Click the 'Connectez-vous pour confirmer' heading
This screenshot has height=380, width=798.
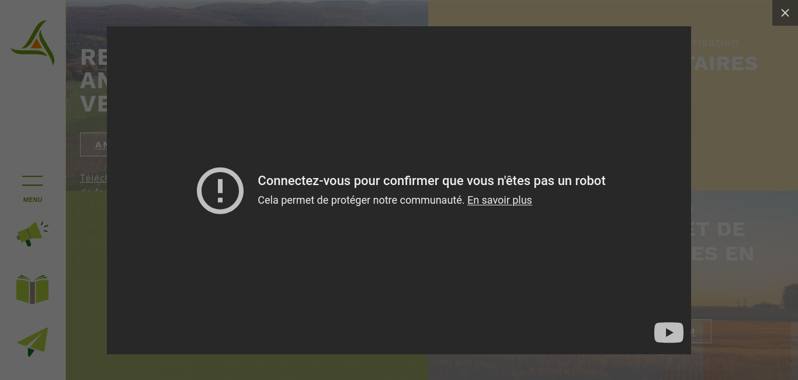coord(432,181)
